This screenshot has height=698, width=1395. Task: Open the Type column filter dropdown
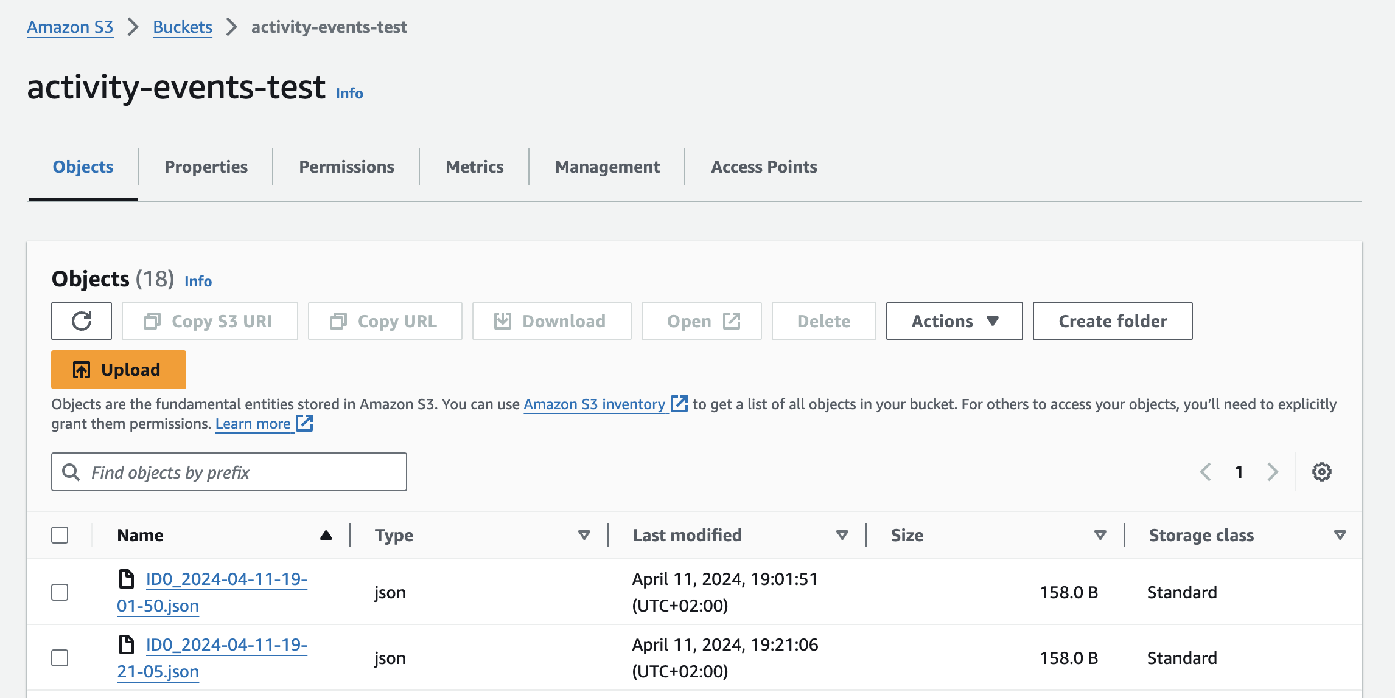(584, 535)
